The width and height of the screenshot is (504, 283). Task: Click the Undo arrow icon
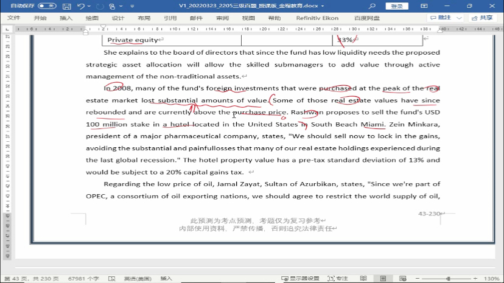click(81, 5)
